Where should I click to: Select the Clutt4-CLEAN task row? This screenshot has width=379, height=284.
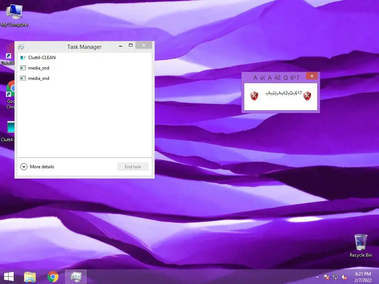point(84,57)
